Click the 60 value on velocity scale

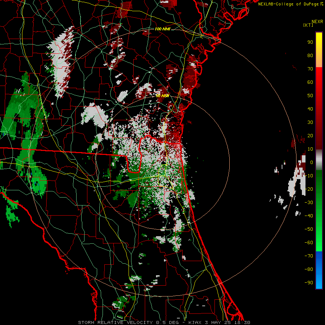click(x=310, y=82)
